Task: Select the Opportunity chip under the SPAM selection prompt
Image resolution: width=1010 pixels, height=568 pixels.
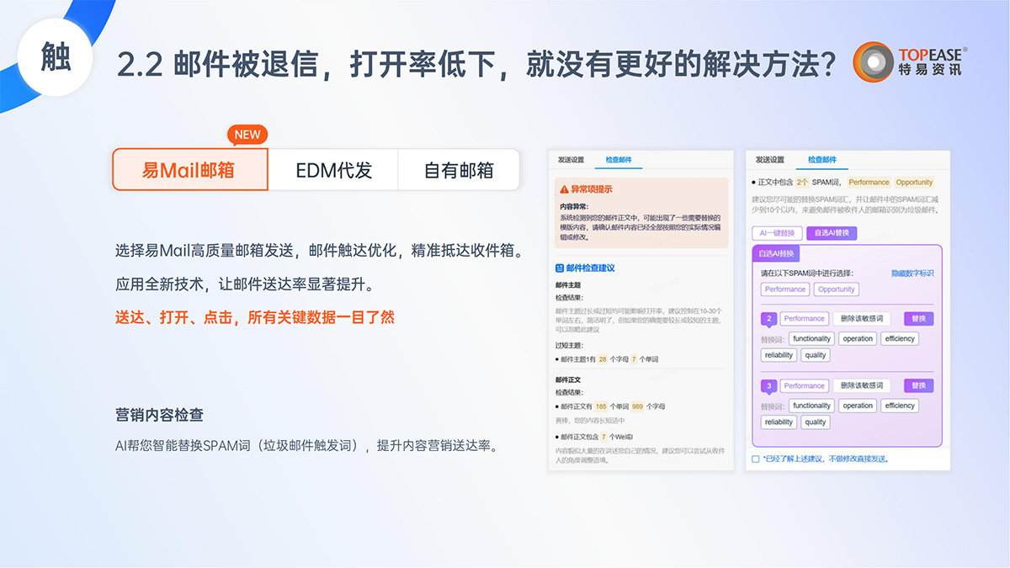Action: (x=836, y=289)
